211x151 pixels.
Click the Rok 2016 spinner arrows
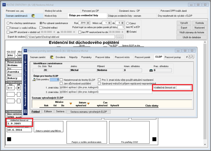[x=88, y=23]
